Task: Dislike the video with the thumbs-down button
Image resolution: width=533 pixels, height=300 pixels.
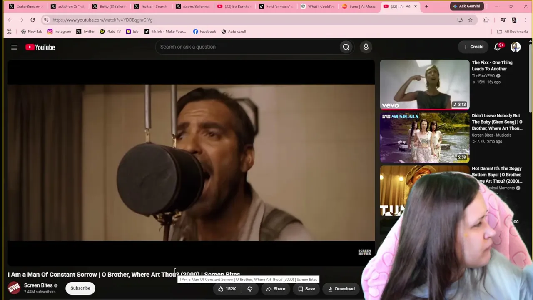Action: 250,289
